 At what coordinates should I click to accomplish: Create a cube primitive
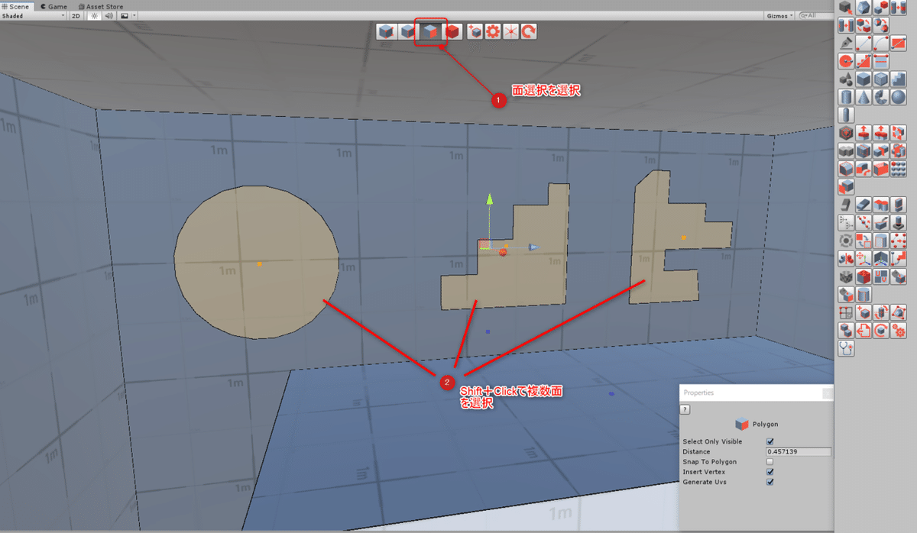coord(862,79)
